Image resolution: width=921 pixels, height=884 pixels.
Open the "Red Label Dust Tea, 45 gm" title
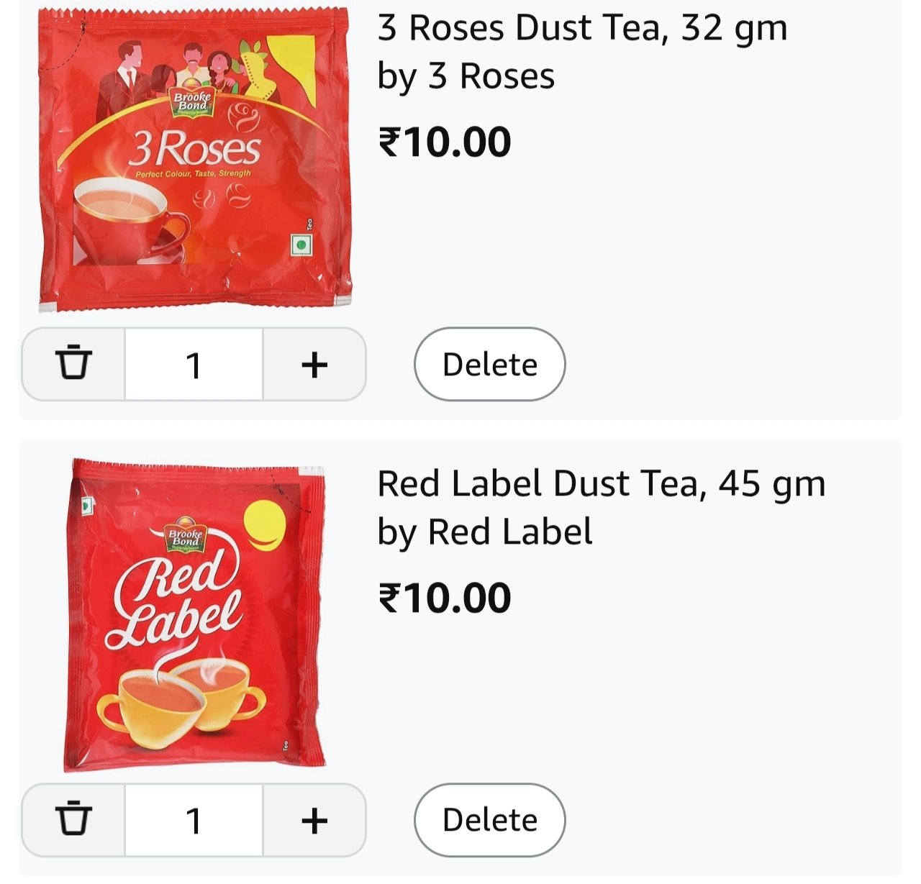click(601, 483)
